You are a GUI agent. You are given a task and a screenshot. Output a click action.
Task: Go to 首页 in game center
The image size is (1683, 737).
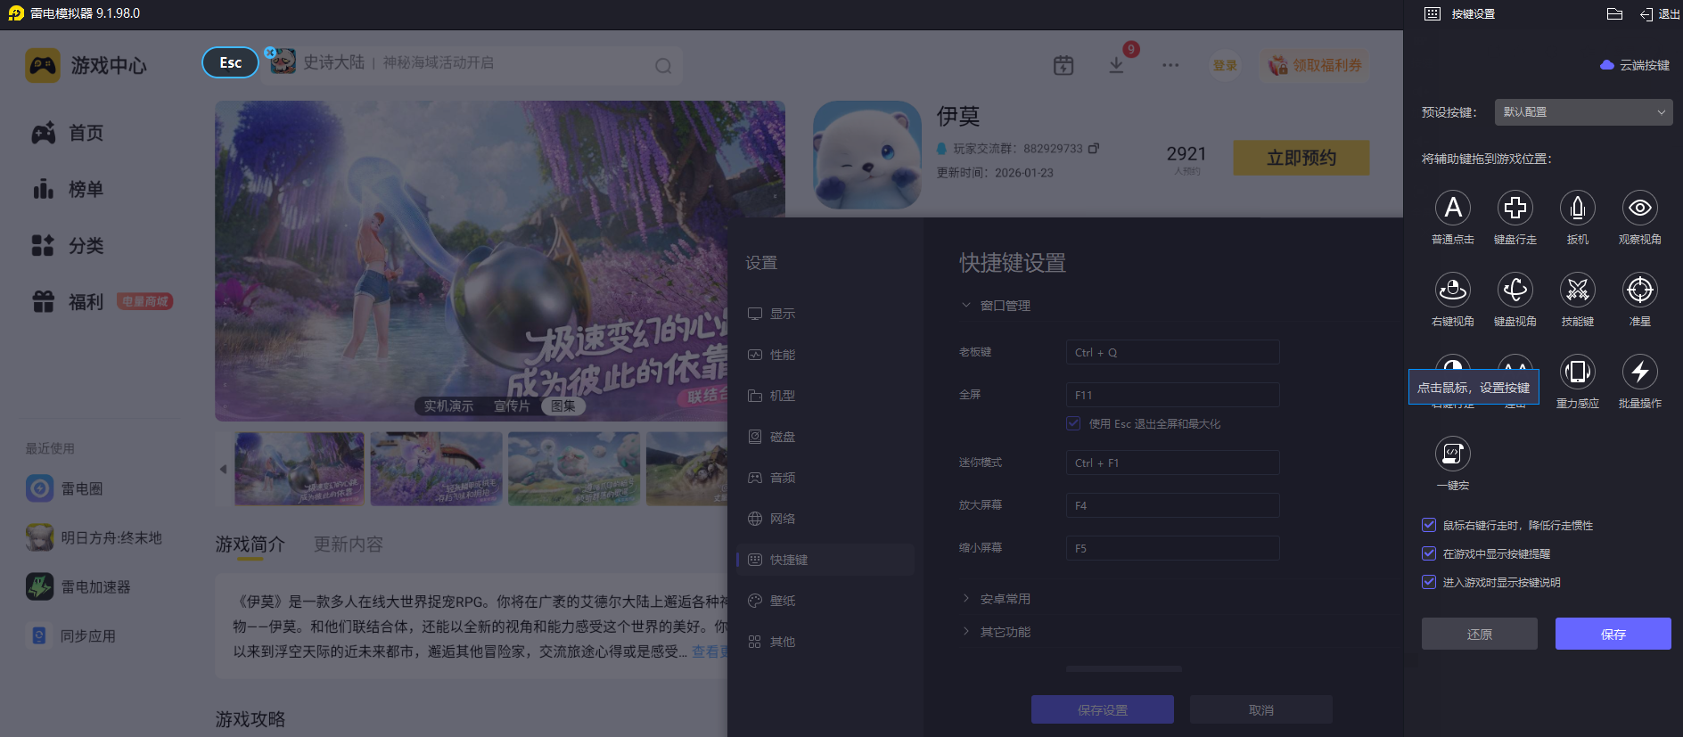tap(68, 133)
